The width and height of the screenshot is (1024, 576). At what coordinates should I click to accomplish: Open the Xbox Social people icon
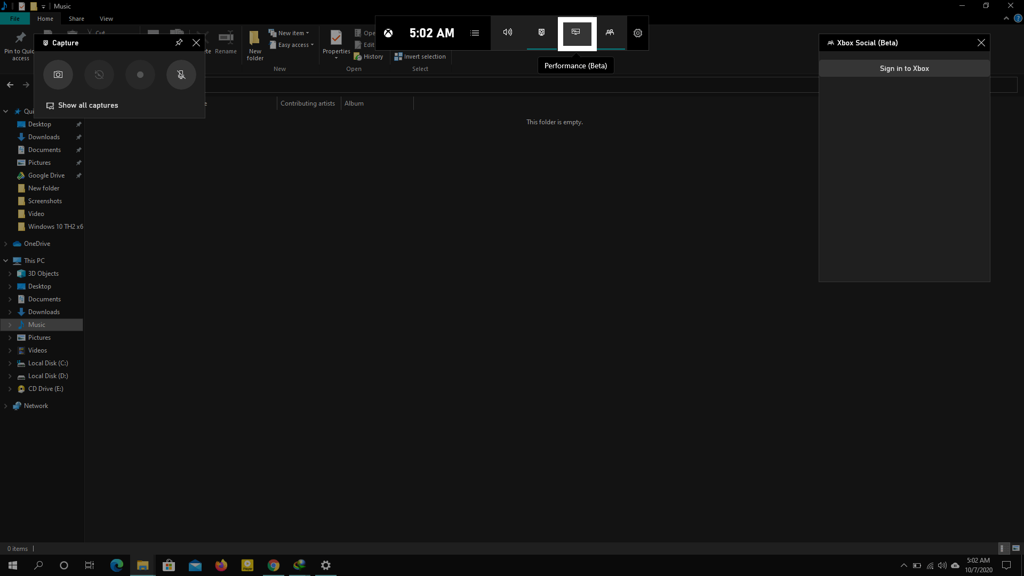(x=611, y=33)
